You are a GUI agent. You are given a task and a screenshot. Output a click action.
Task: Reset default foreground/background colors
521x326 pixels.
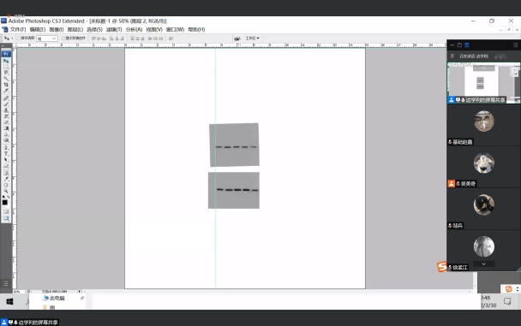[x=3, y=198]
